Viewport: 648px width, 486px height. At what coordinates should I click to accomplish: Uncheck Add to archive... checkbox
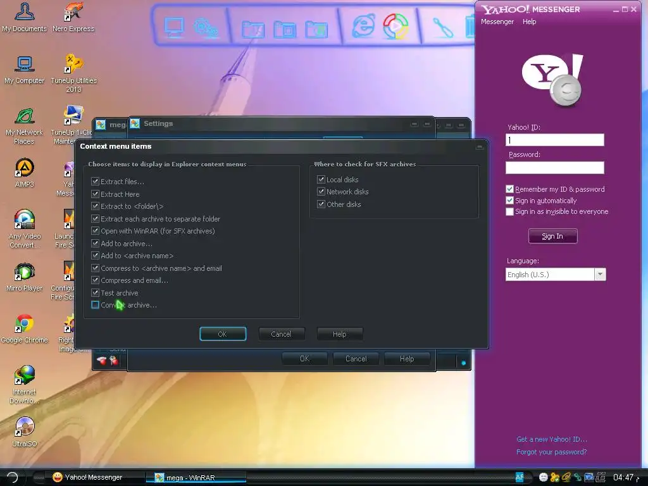[x=95, y=244]
